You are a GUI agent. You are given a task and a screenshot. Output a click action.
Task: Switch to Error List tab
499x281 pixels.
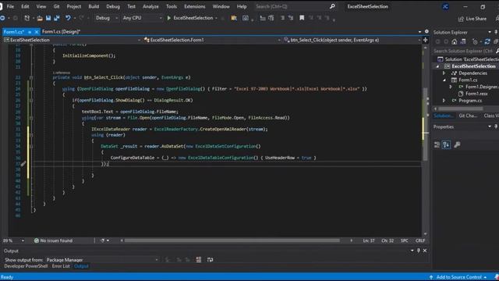[61, 266]
